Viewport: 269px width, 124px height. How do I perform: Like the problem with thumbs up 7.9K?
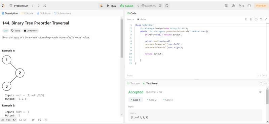[6, 120]
